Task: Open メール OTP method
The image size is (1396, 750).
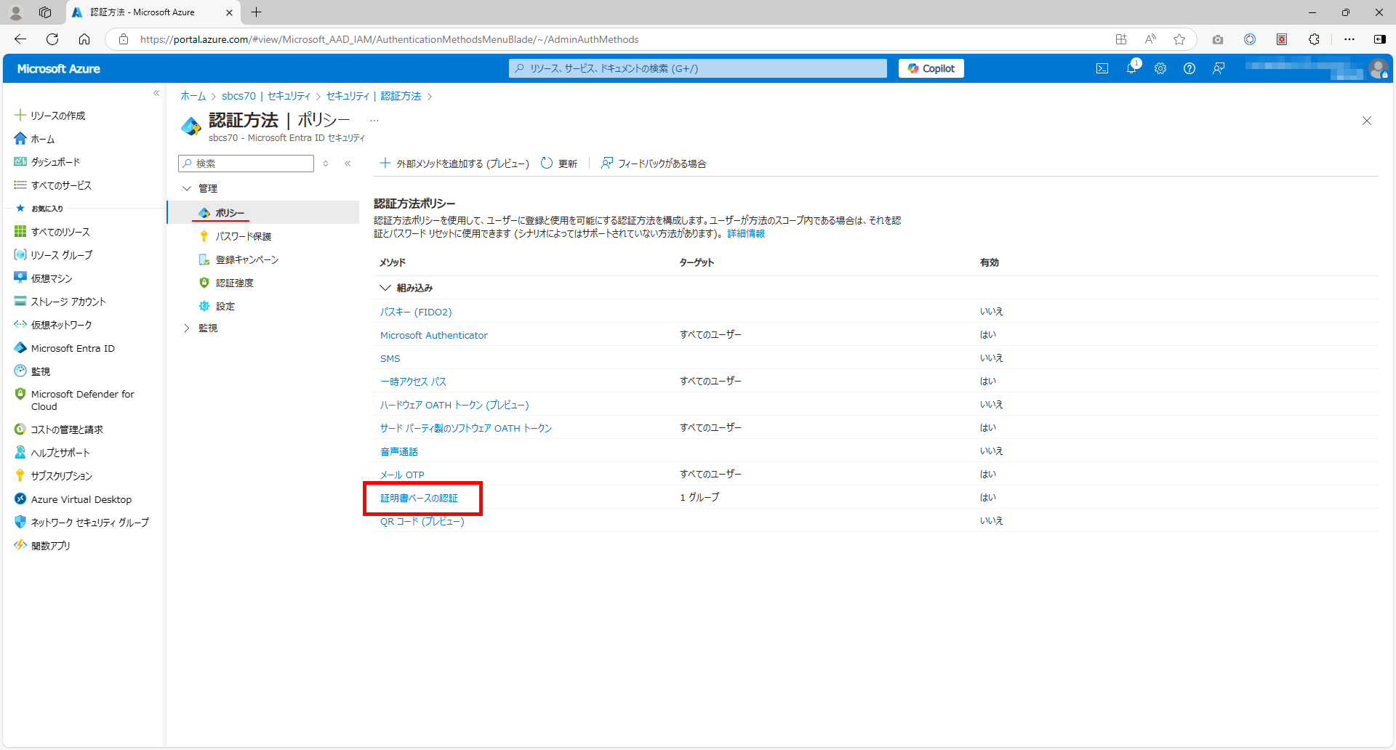Action: (x=402, y=475)
